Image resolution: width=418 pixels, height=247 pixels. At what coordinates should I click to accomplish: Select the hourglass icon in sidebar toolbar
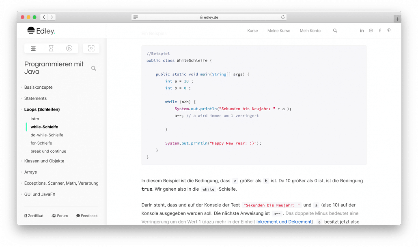51,48
